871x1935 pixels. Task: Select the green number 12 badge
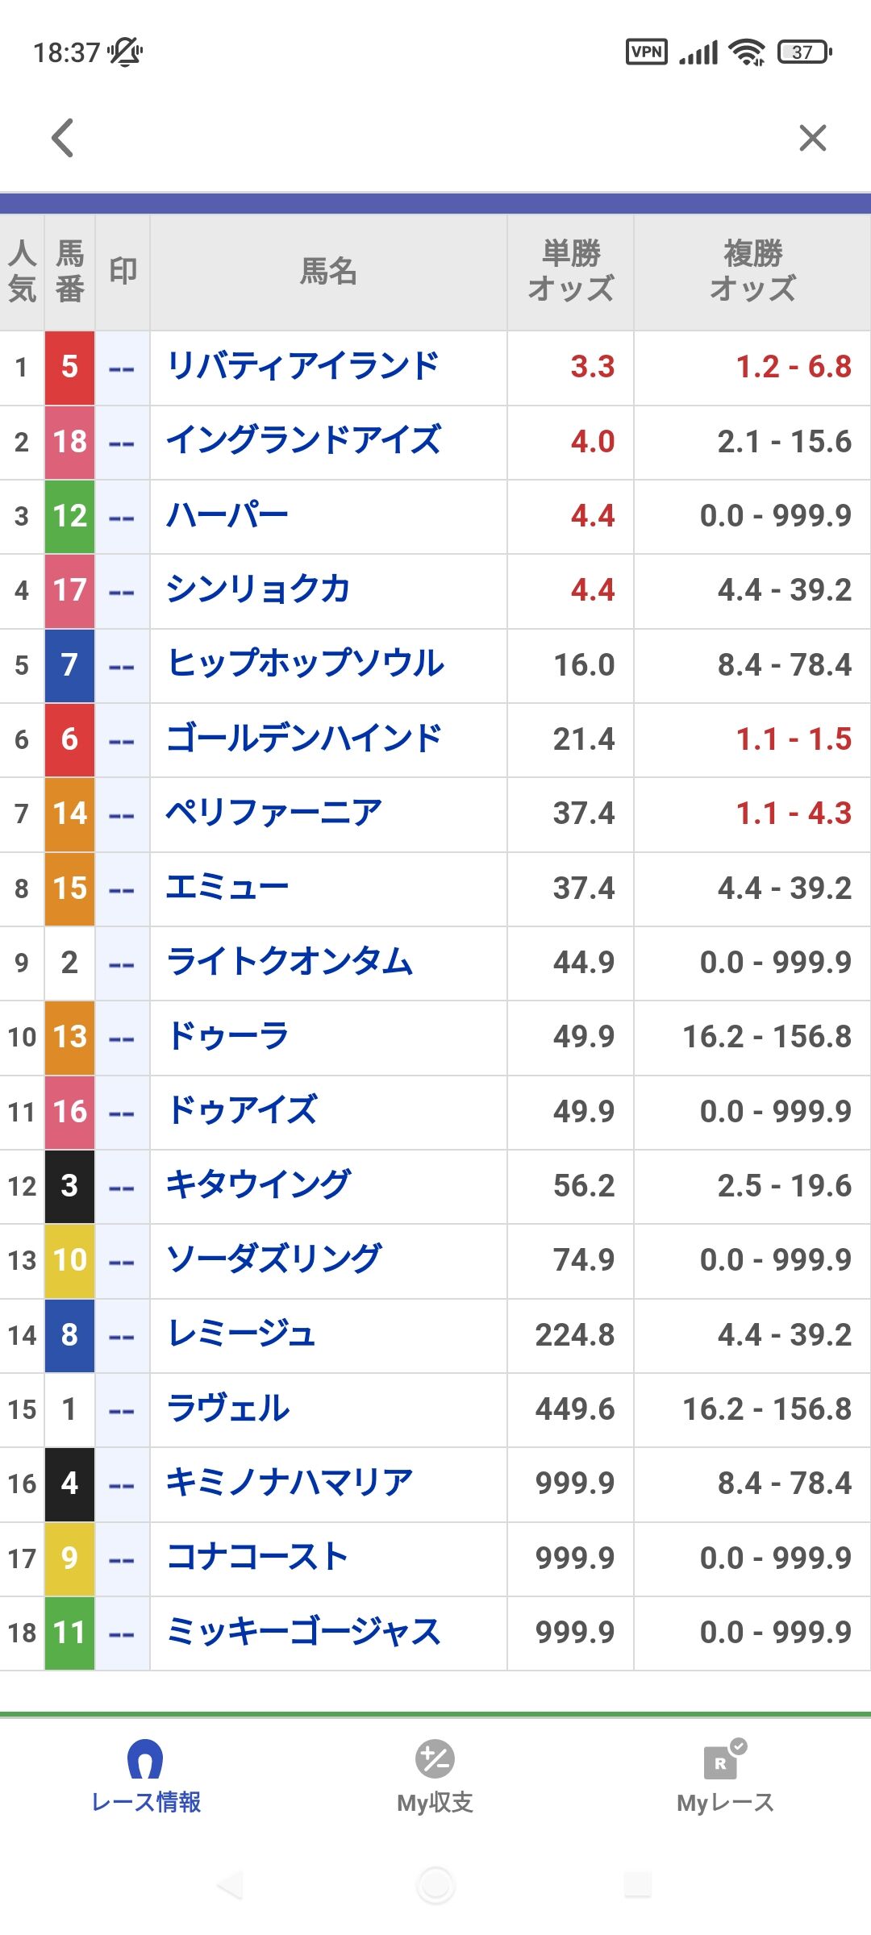coord(69,516)
